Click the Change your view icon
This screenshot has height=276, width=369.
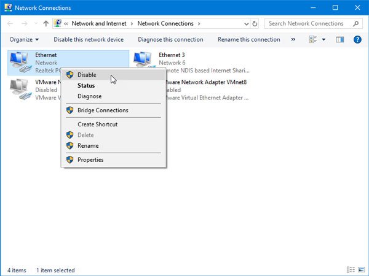coord(313,39)
